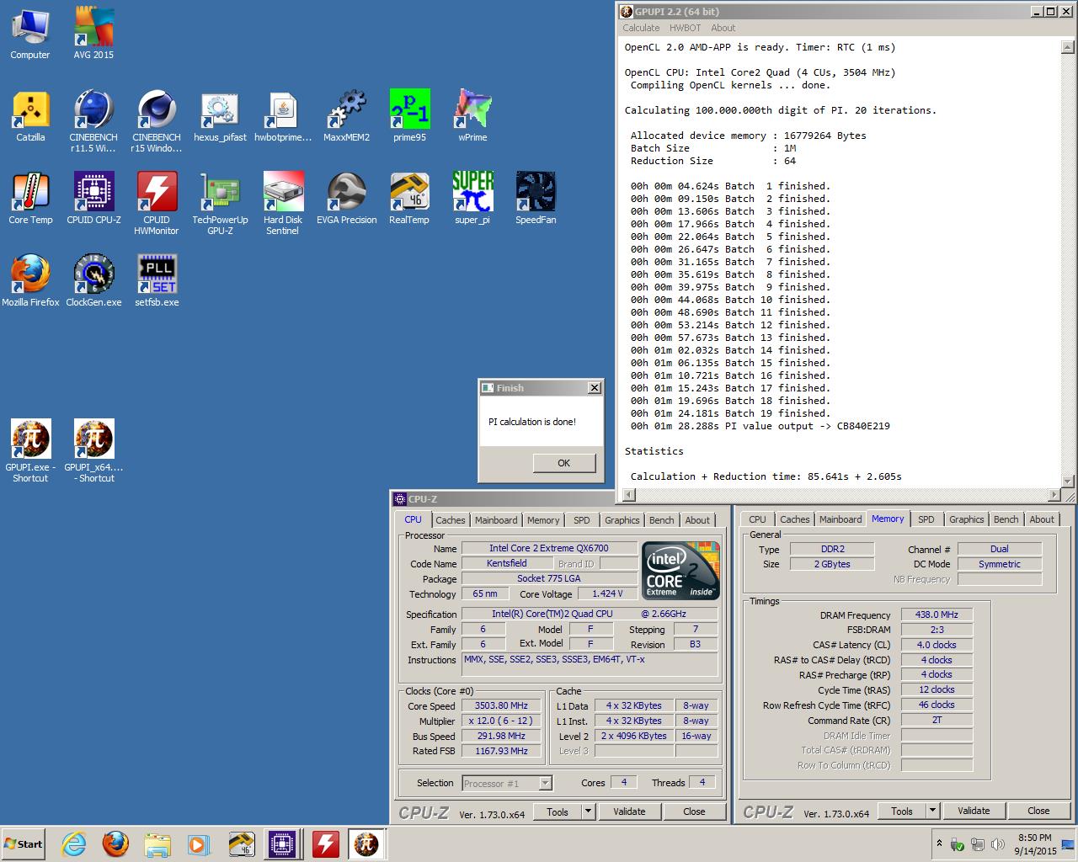Select the prime95 desktop icon
Screen dimensions: 1078x862
[409, 116]
